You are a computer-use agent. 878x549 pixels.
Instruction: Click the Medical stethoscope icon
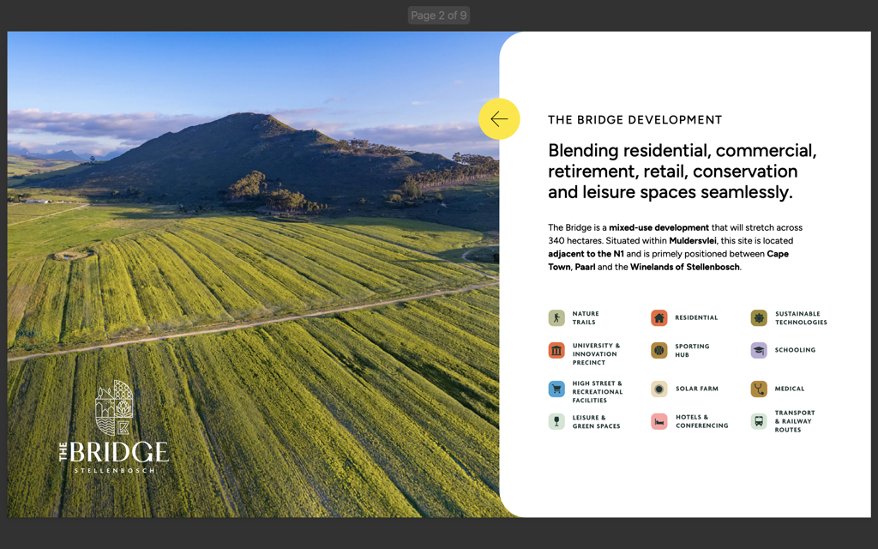tap(759, 389)
